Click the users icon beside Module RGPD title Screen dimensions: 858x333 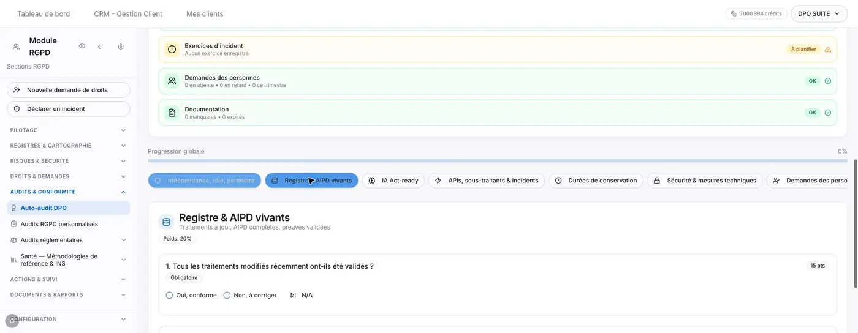[x=17, y=47]
